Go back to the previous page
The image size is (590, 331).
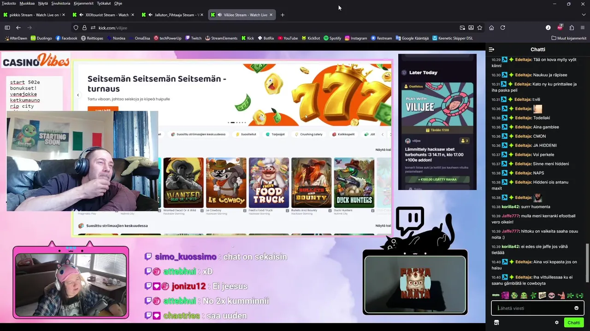[x=18, y=28]
